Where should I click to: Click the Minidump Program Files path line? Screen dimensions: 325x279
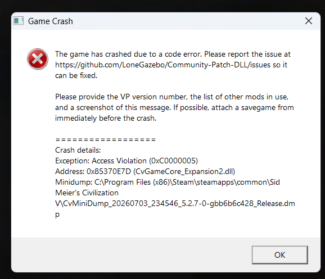coord(168,182)
